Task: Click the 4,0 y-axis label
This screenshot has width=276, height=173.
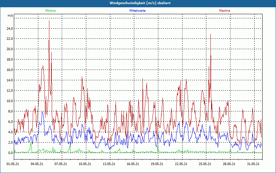Action: click(10, 132)
